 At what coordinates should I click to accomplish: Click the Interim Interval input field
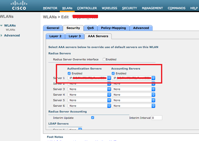click(157, 117)
